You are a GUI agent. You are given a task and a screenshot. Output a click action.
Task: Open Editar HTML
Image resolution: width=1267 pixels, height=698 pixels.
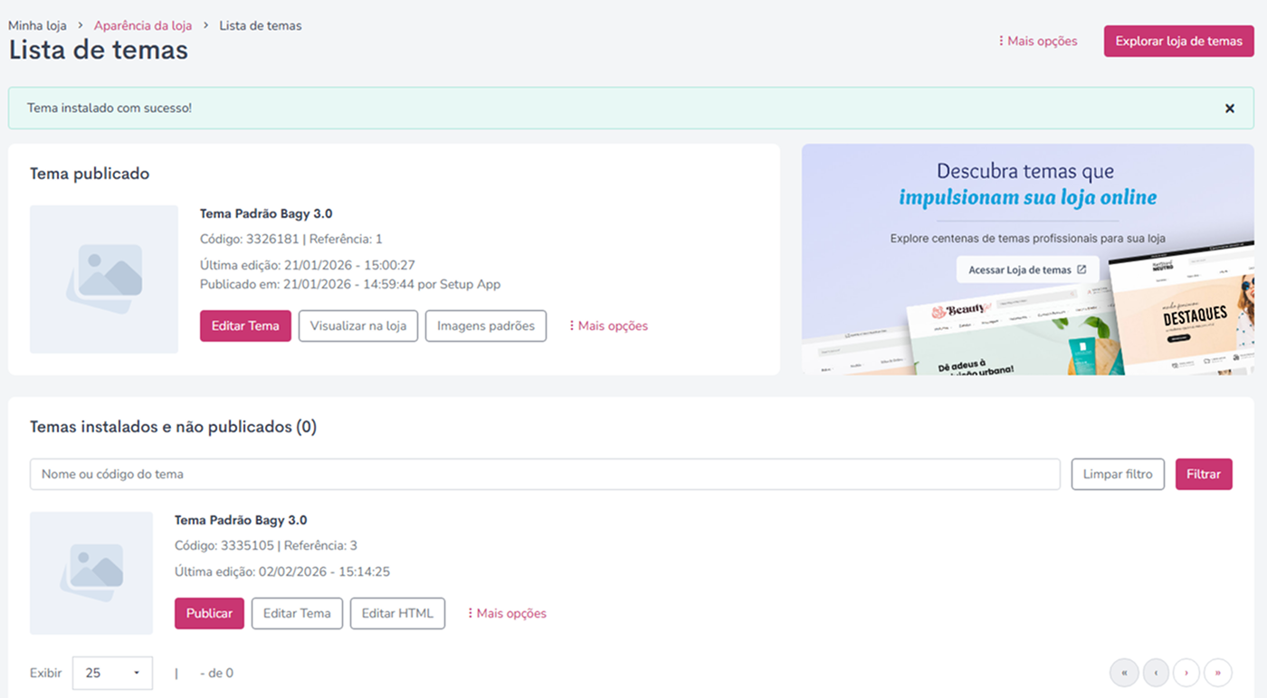click(x=397, y=613)
